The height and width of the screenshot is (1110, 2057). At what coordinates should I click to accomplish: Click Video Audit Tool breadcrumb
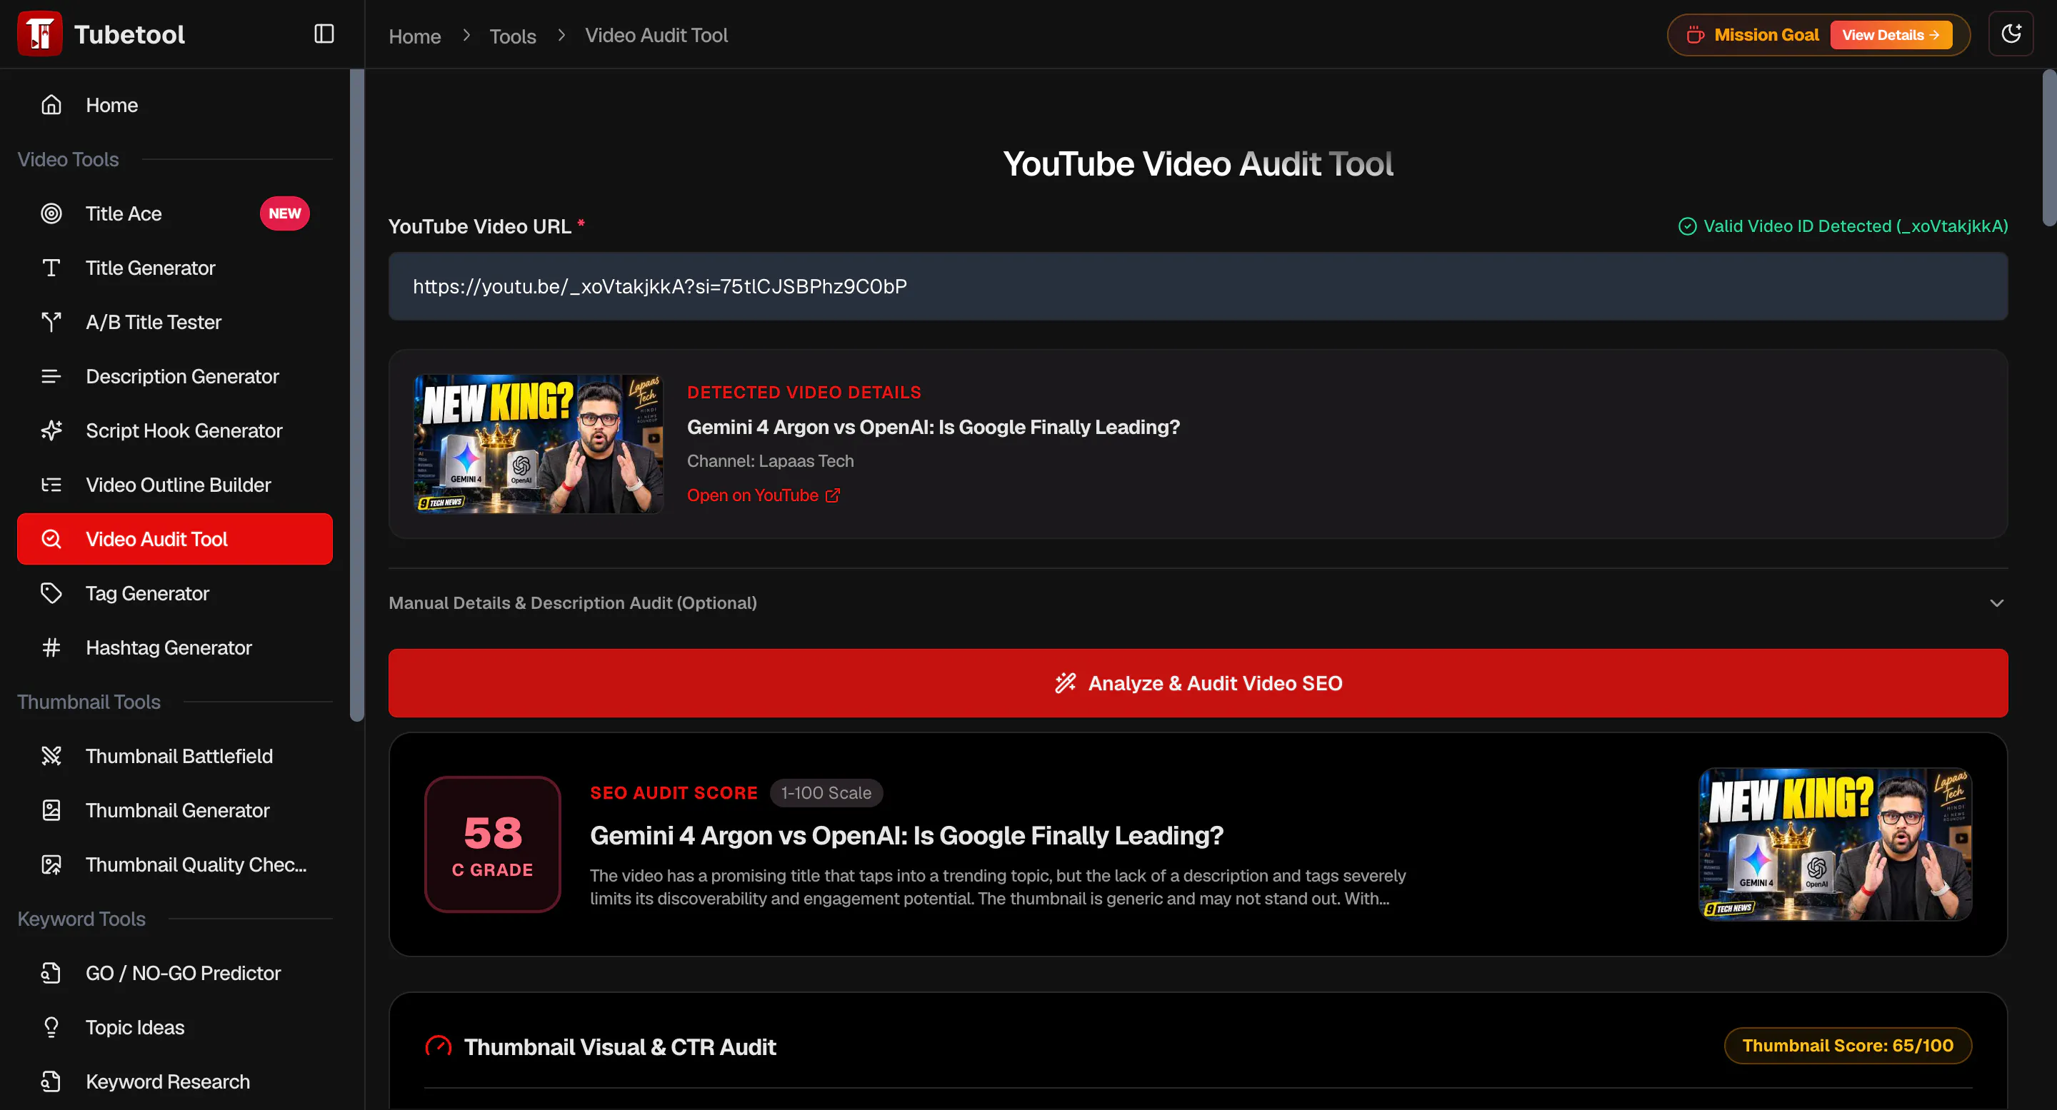coord(656,36)
